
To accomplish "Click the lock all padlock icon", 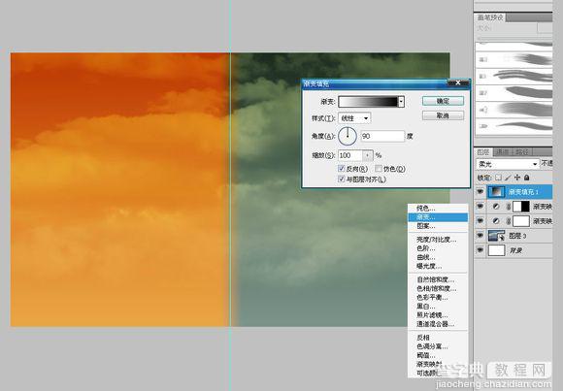I will (526, 178).
